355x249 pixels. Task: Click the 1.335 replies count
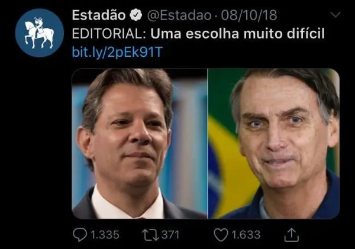tap(105, 235)
